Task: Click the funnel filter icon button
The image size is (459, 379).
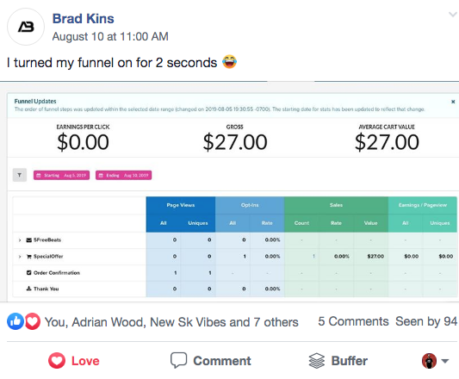Action: pos(20,175)
